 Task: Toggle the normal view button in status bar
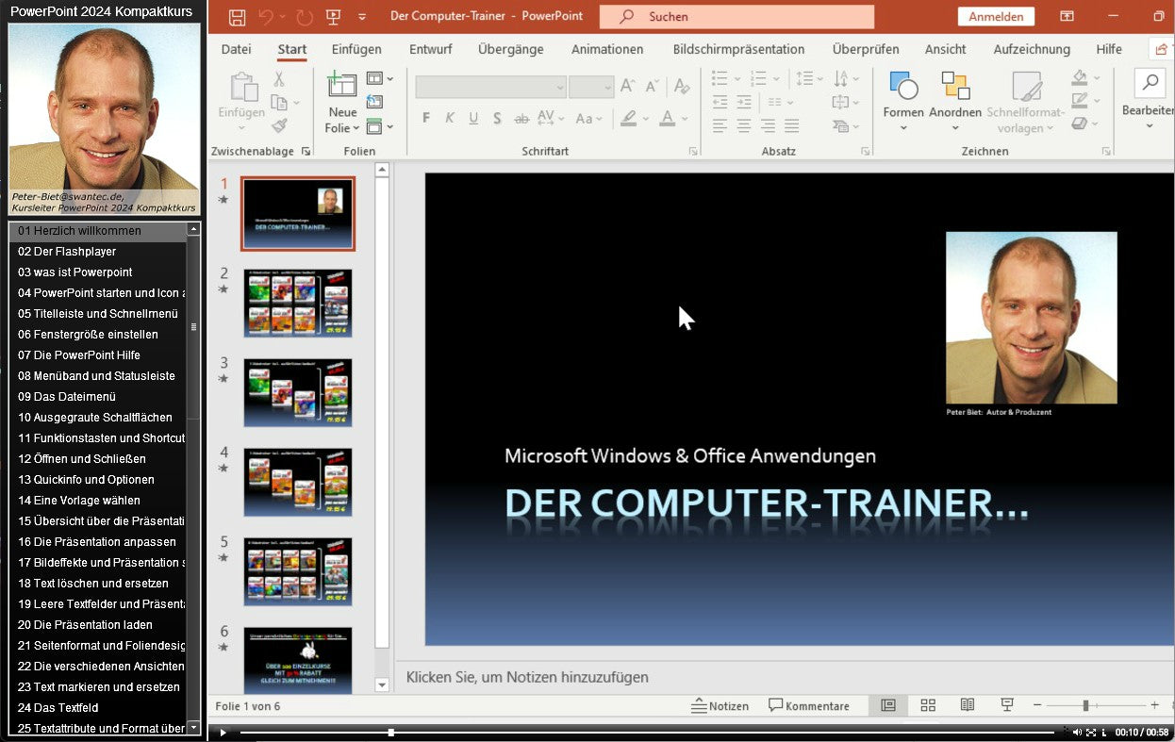887,705
